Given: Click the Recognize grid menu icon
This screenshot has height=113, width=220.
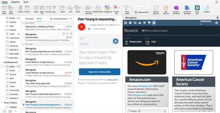Looking at the screenshot, I should (126, 23).
